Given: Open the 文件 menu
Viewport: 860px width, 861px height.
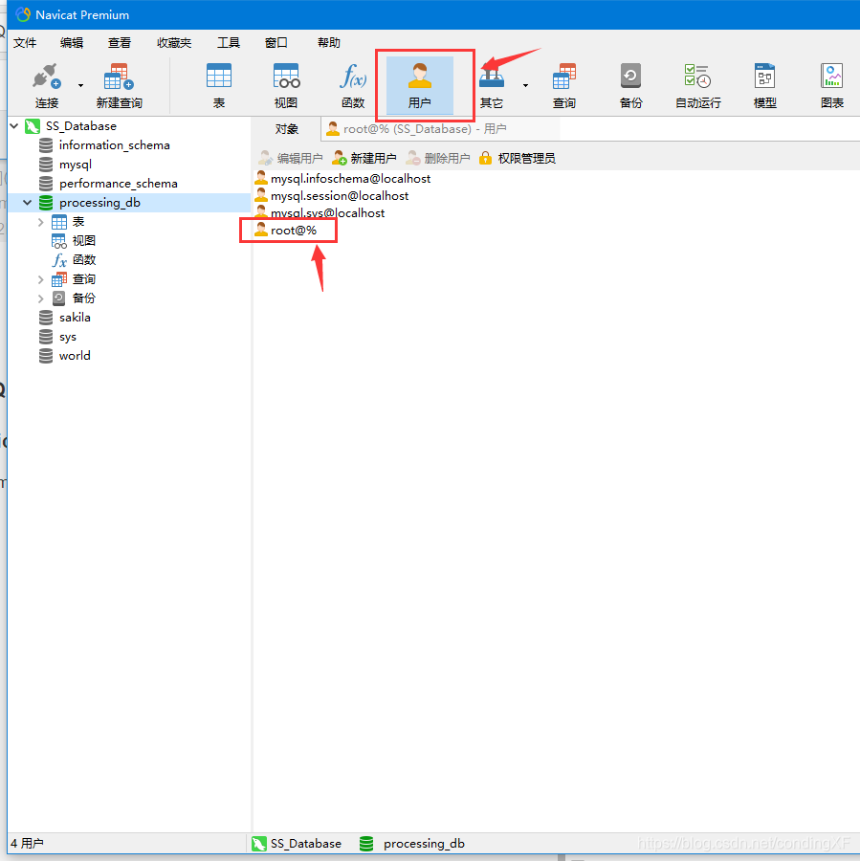Looking at the screenshot, I should 25,43.
